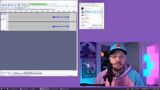The height and width of the screenshot is (90, 160).
Task: Adjust the recording volume slider
Action: point(62,6)
